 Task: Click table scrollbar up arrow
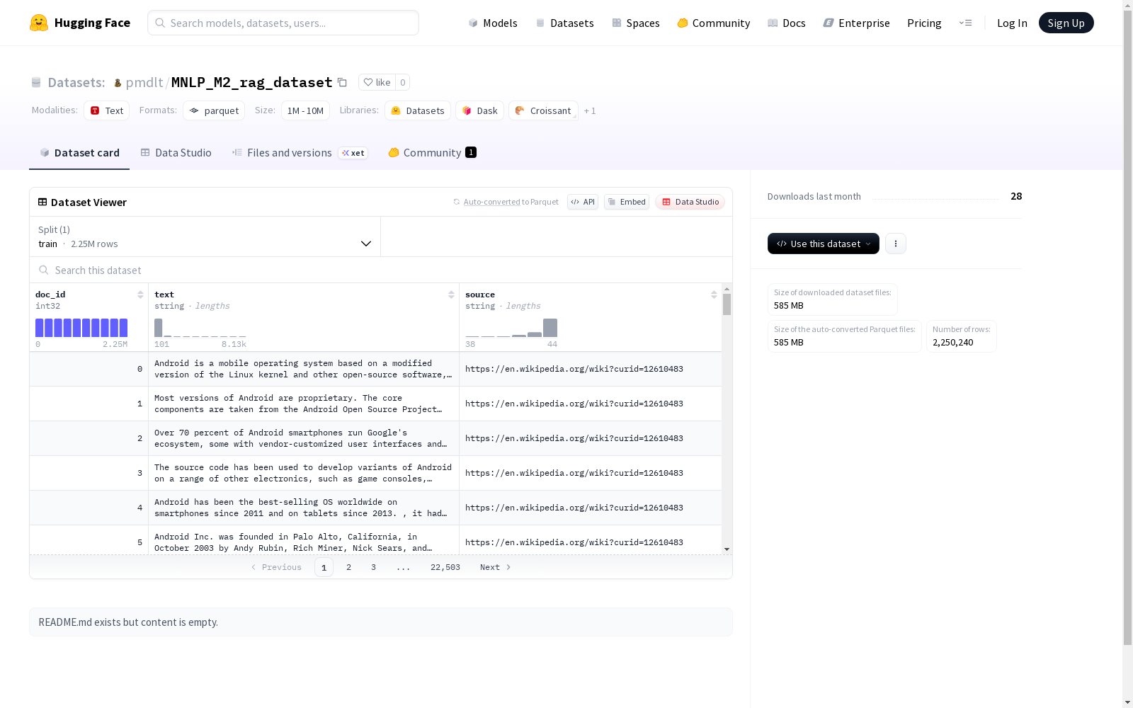pos(727,289)
